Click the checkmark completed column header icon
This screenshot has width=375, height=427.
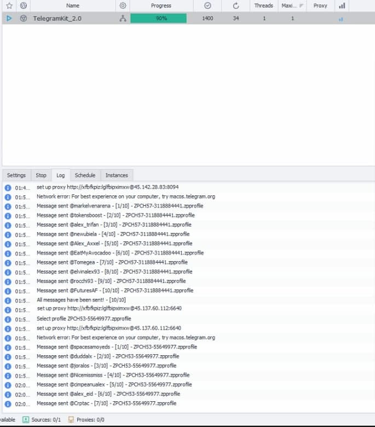[207, 5]
